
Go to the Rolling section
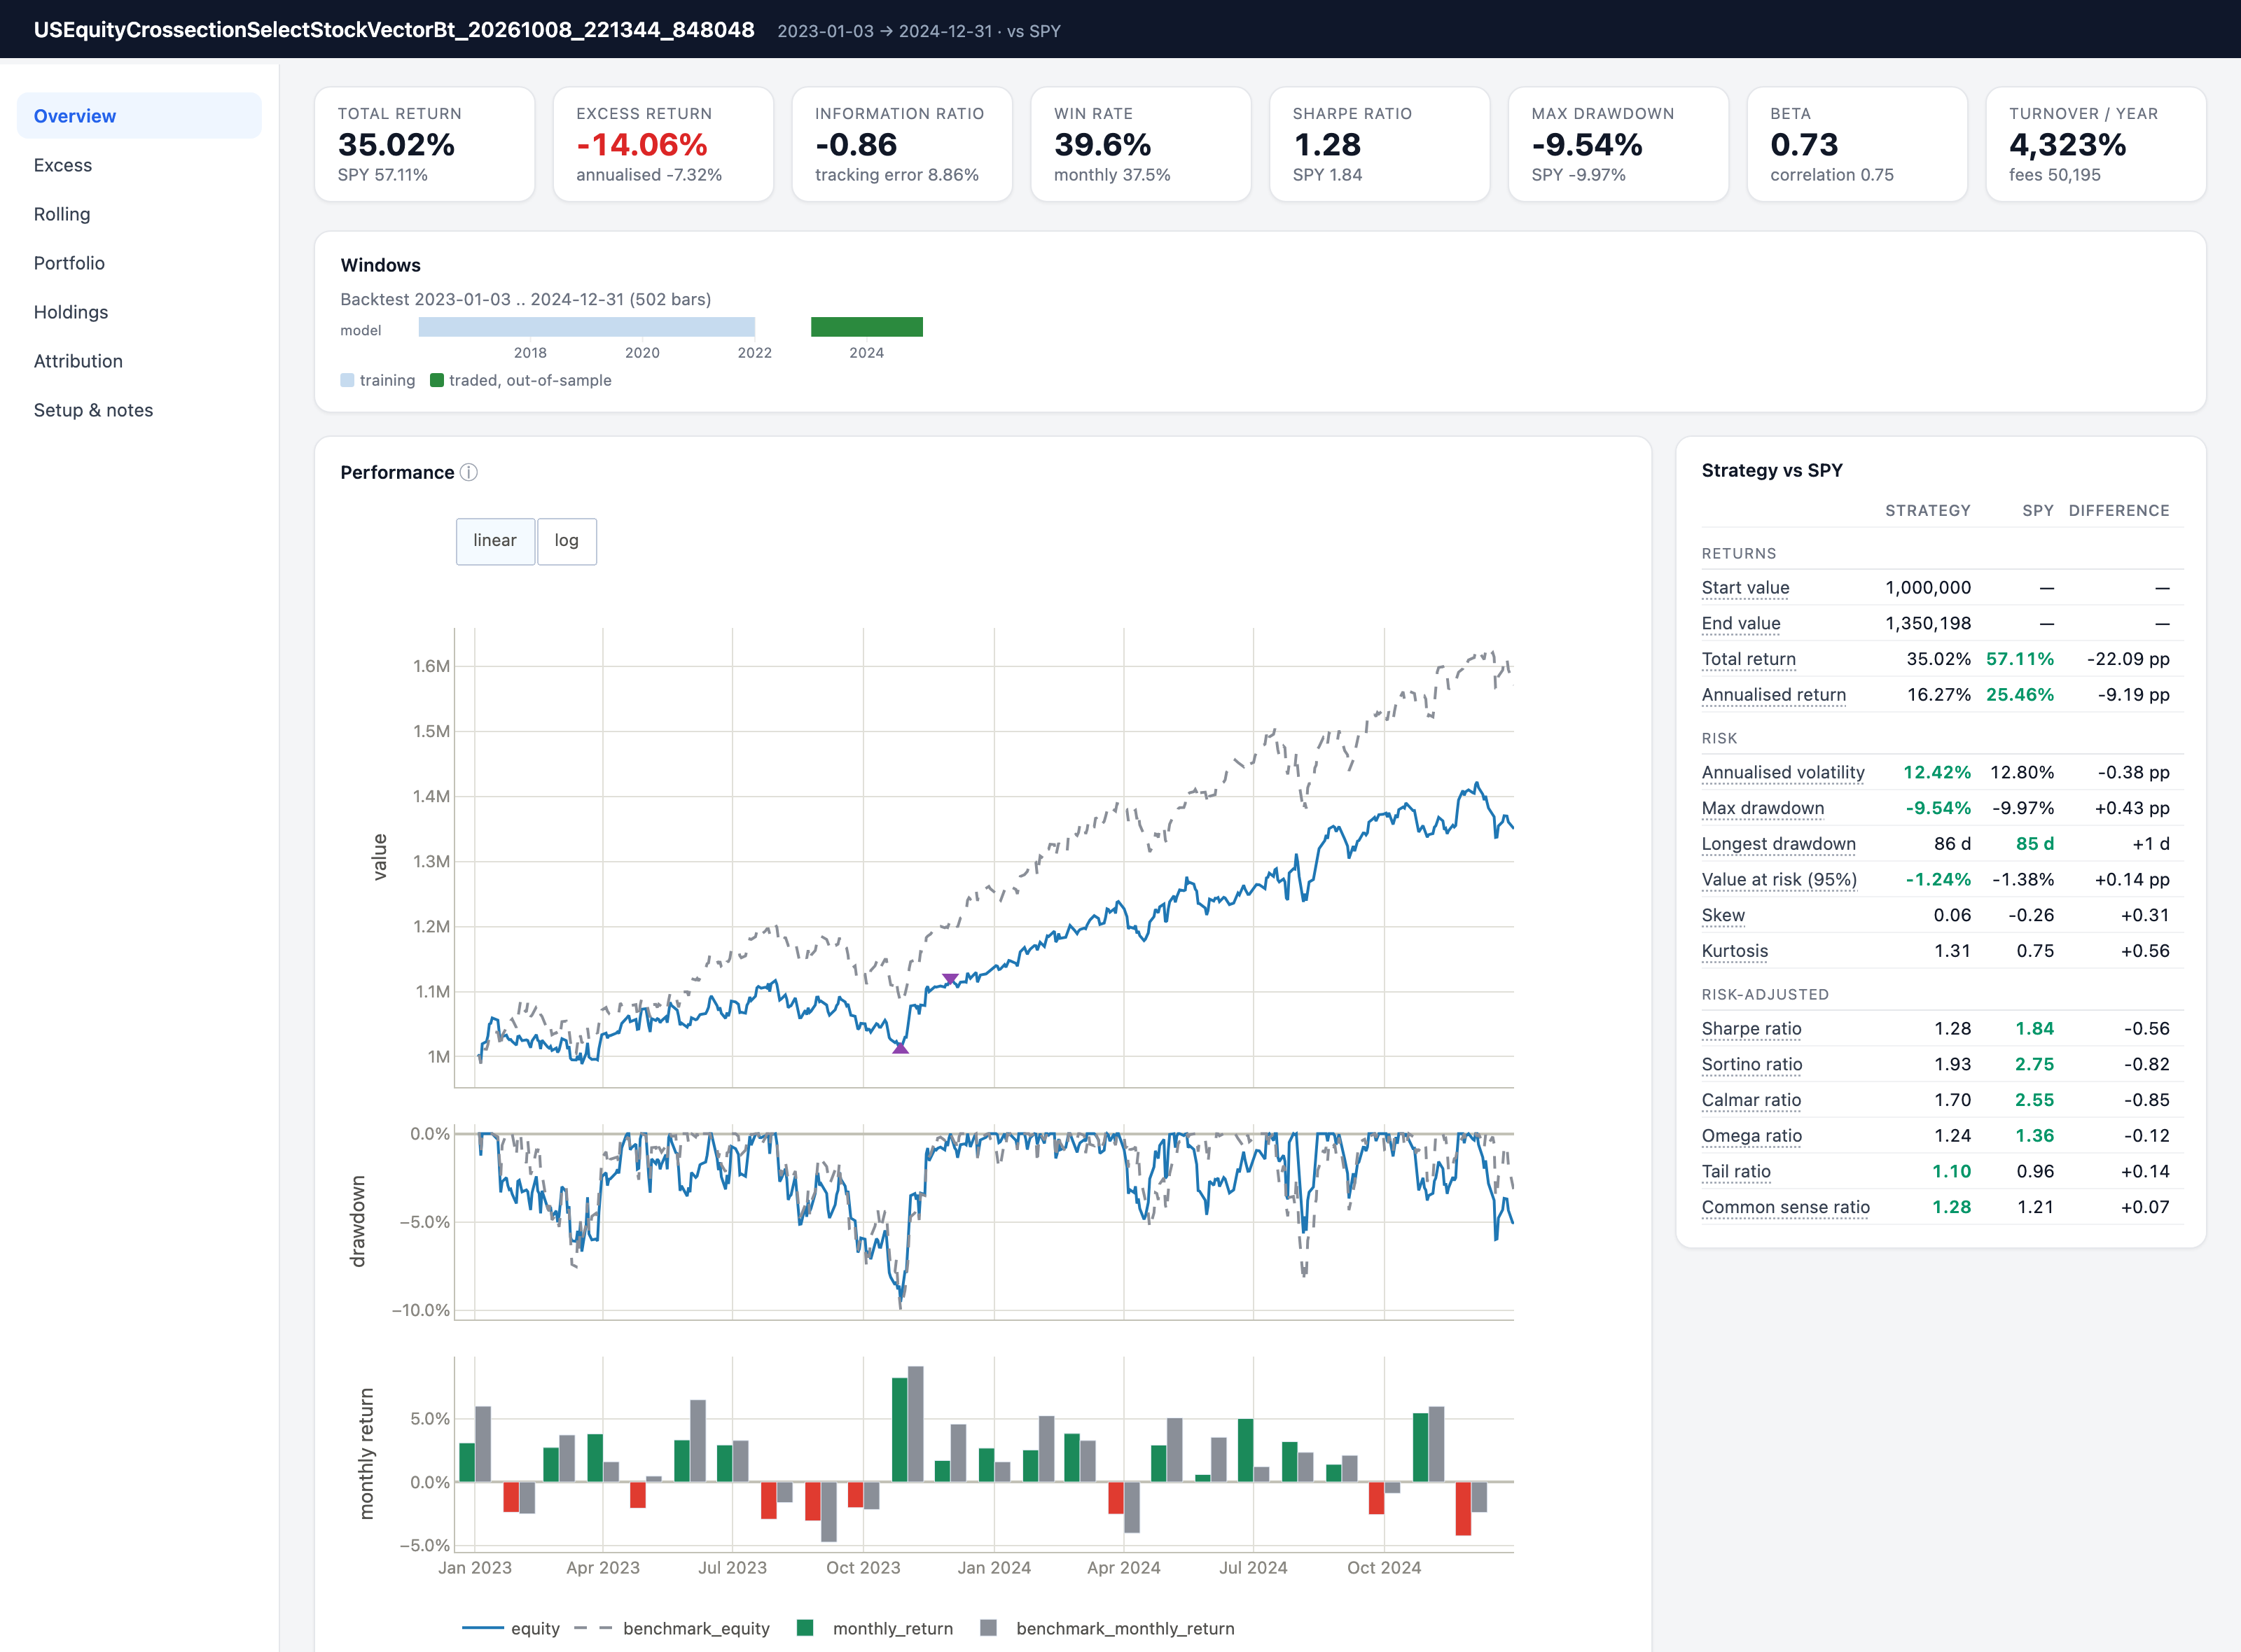(x=139, y=214)
